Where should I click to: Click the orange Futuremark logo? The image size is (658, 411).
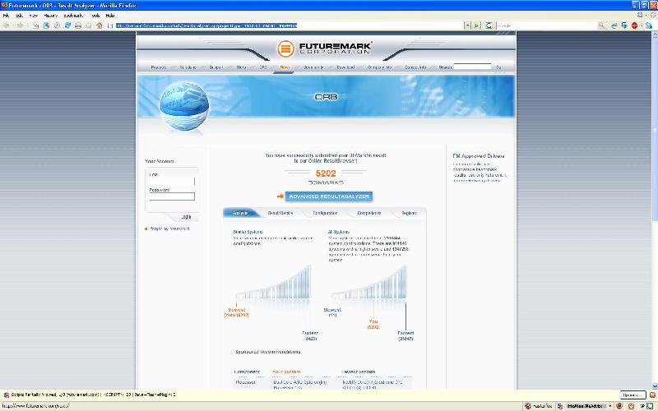pyautogui.click(x=285, y=48)
